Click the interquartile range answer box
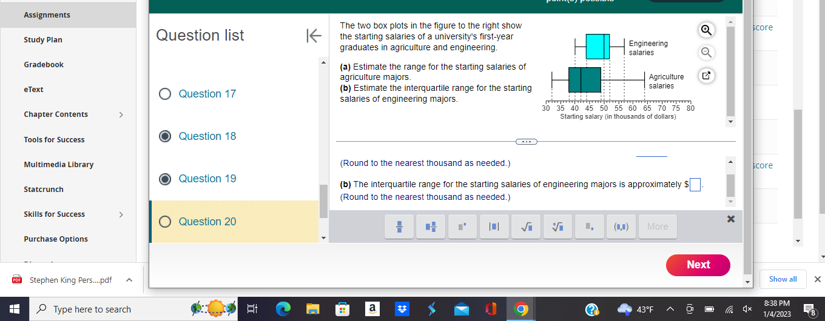The image size is (825, 321). coord(695,184)
